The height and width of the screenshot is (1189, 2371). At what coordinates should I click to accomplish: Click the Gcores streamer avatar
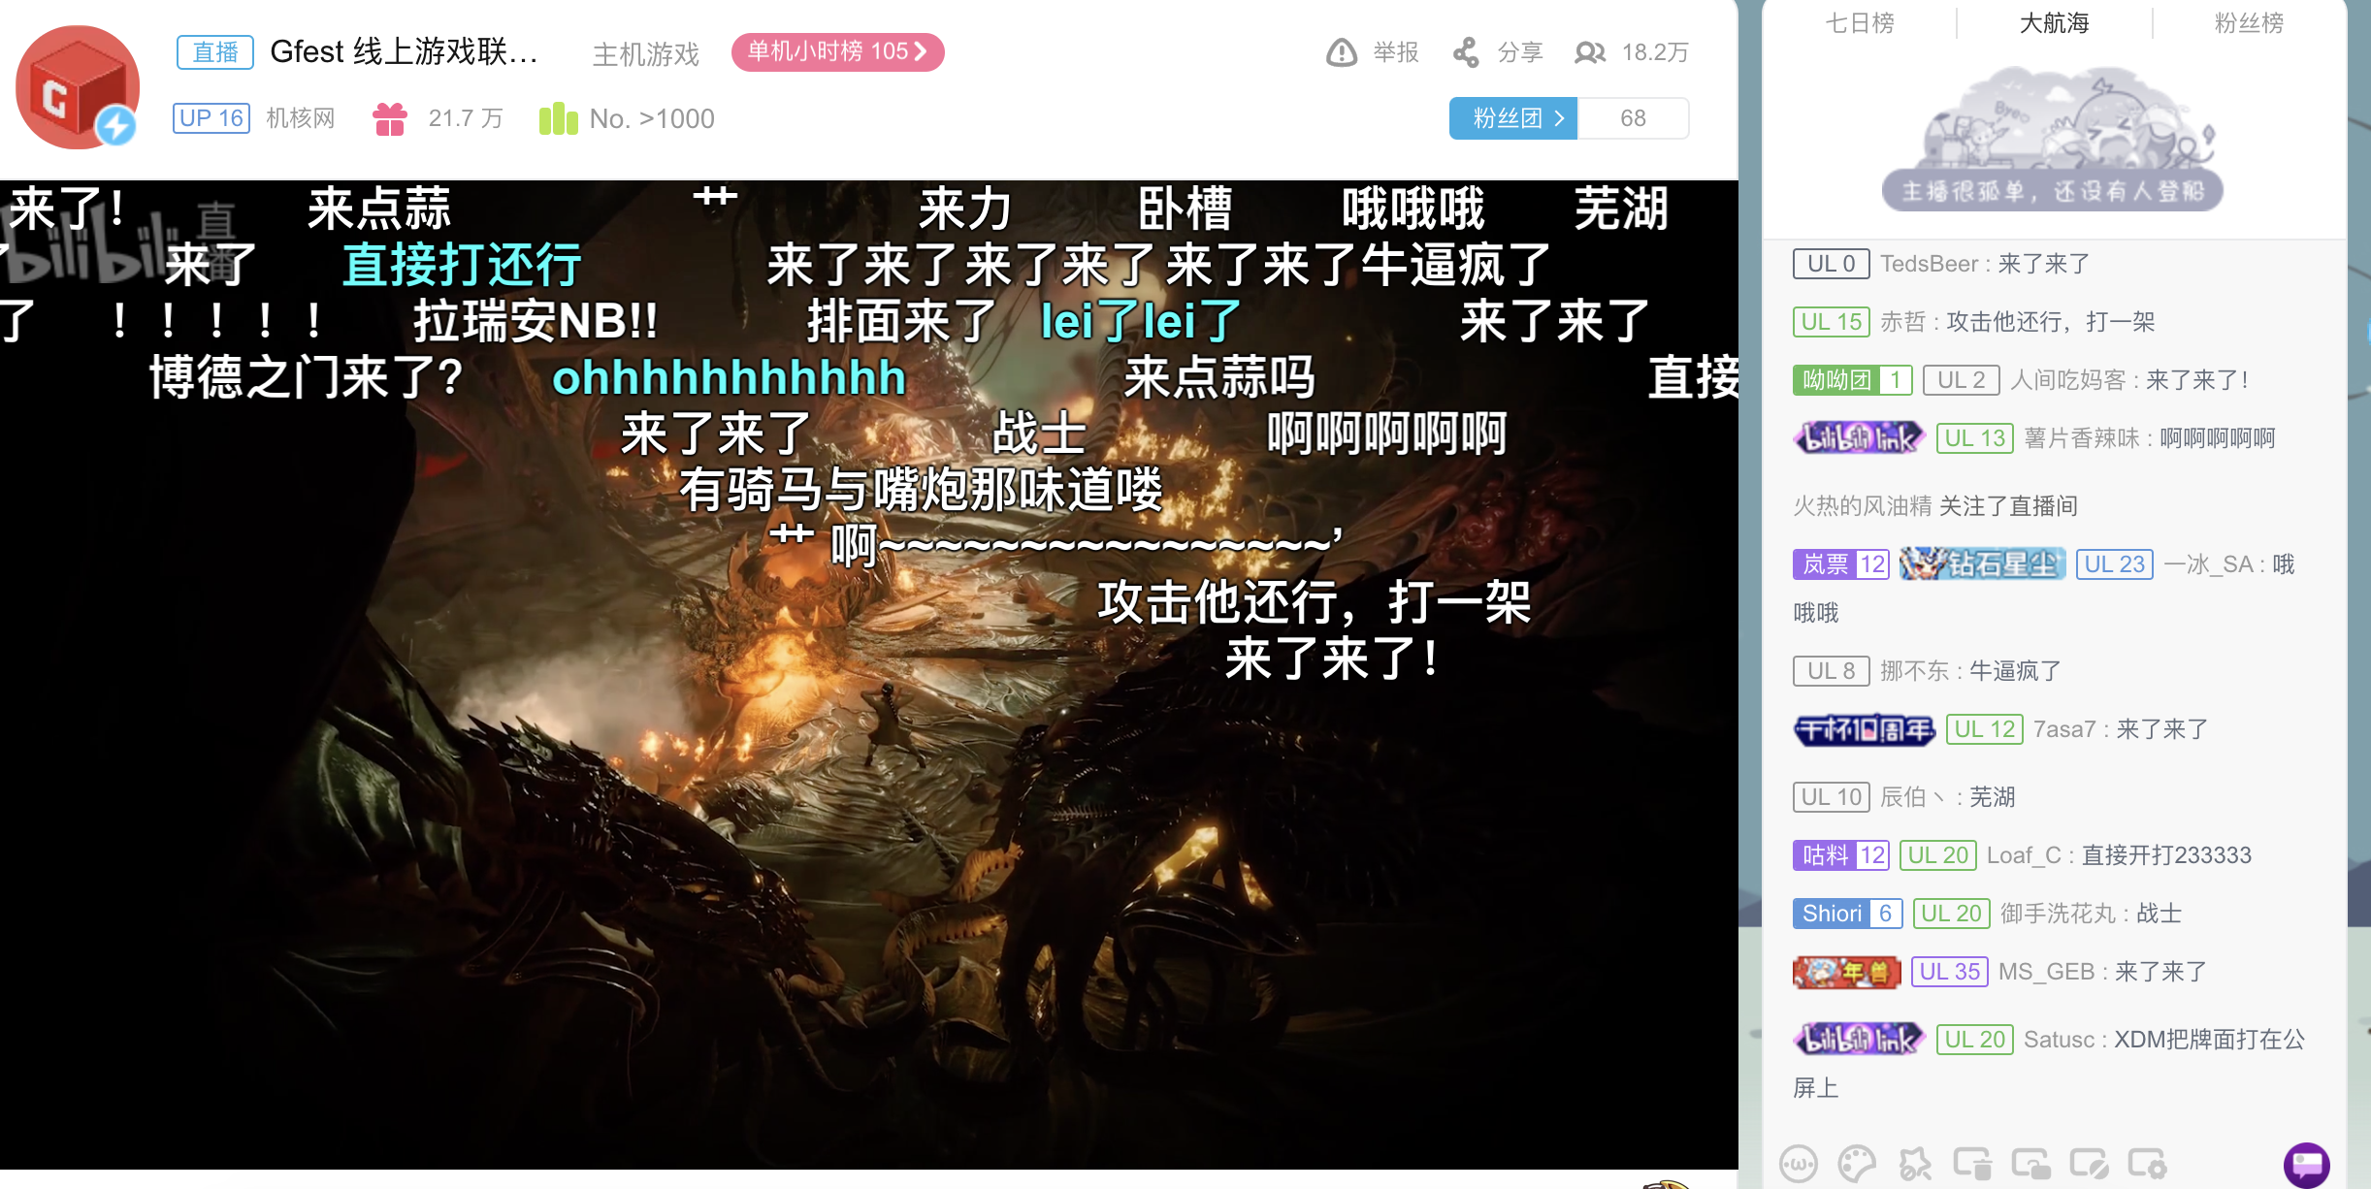click(78, 87)
